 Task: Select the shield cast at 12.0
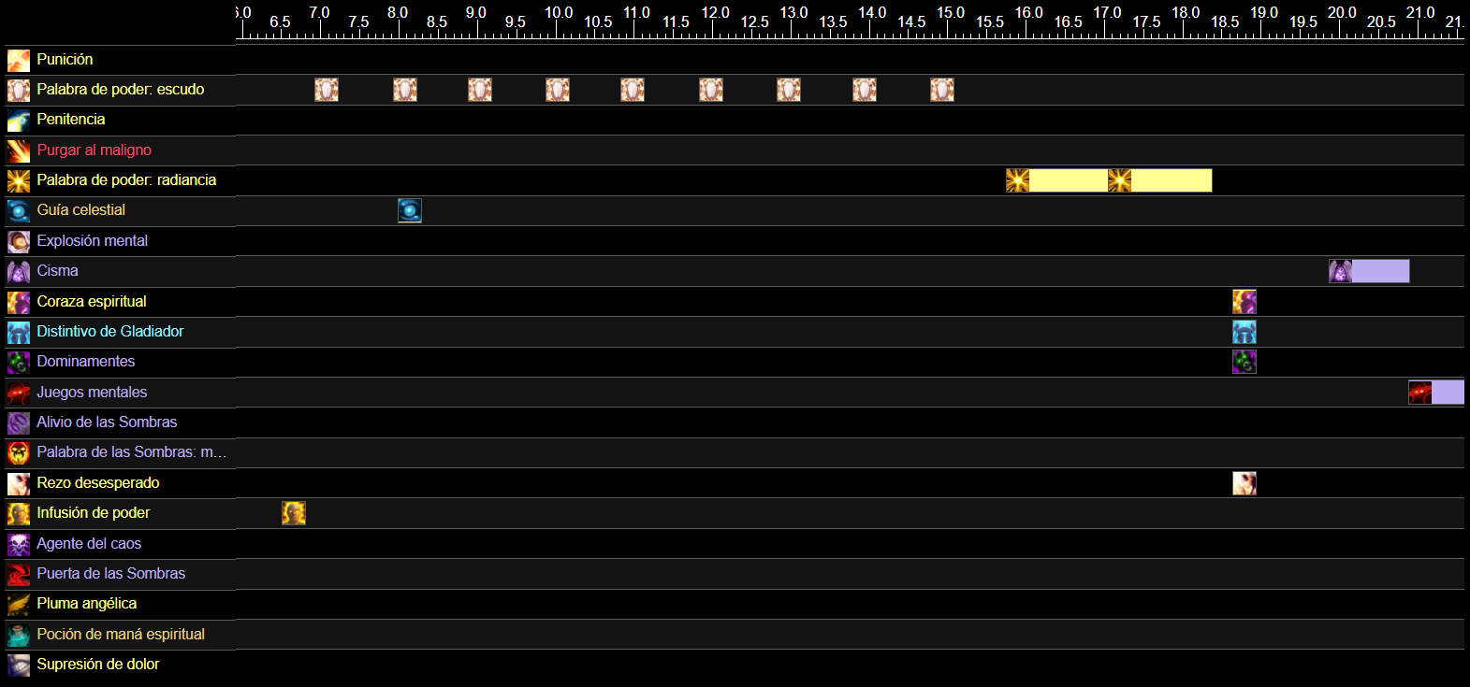click(711, 90)
